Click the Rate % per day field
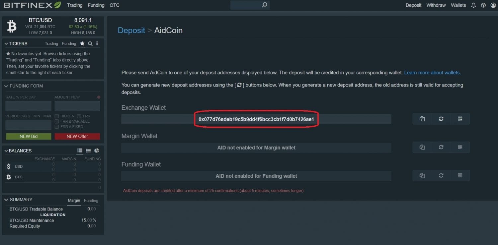The width and height of the screenshot is (498, 245). [29, 106]
